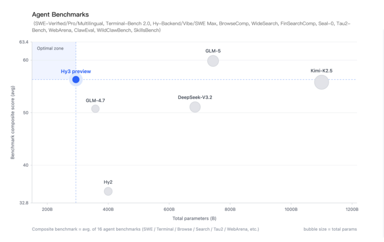Click the 32.8 y-axis minimum label
This screenshot has height=242, width=384.
[24, 203]
